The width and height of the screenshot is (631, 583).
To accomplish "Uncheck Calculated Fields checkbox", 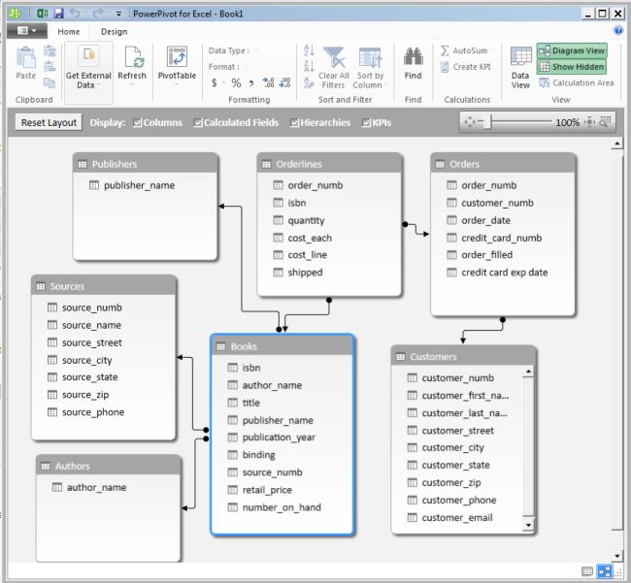I will click(x=198, y=122).
